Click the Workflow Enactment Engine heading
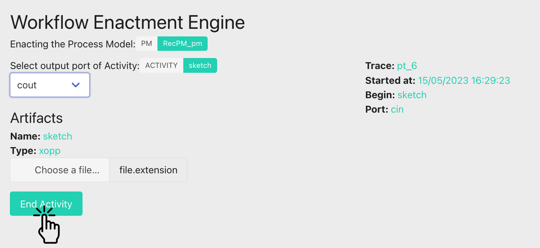Image resolution: width=540 pixels, height=248 pixels. [127, 22]
